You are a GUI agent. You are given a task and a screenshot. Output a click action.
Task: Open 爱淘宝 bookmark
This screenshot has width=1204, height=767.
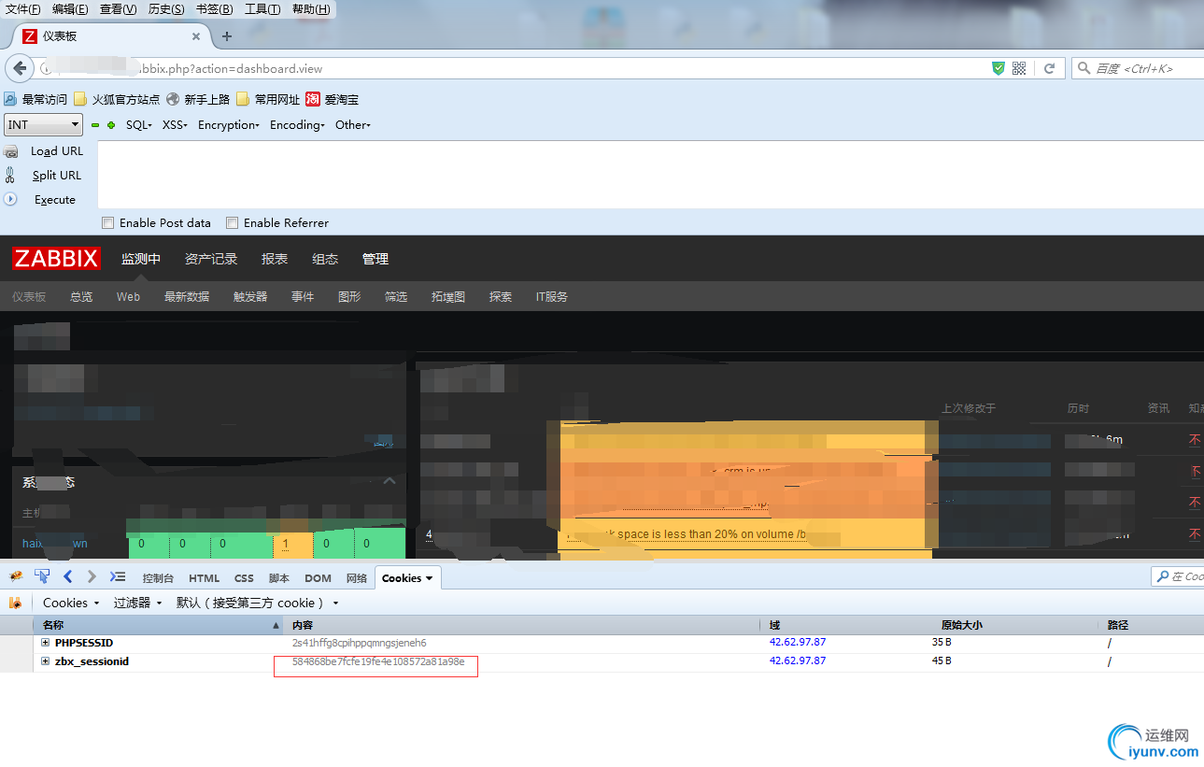coord(333,99)
